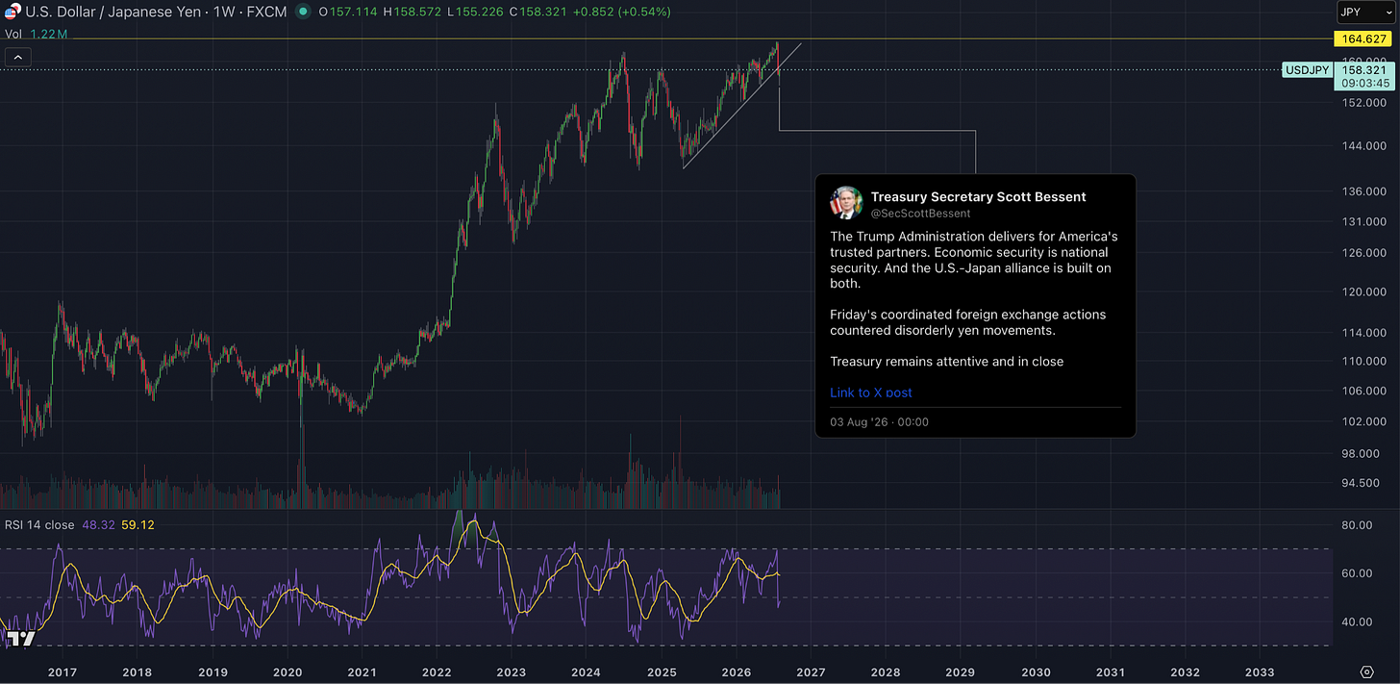Image resolution: width=1400 pixels, height=684 pixels.
Task: Click the 'RSI 14 close' indicator label
Action: pyautogui.click(x=39, y=524)
